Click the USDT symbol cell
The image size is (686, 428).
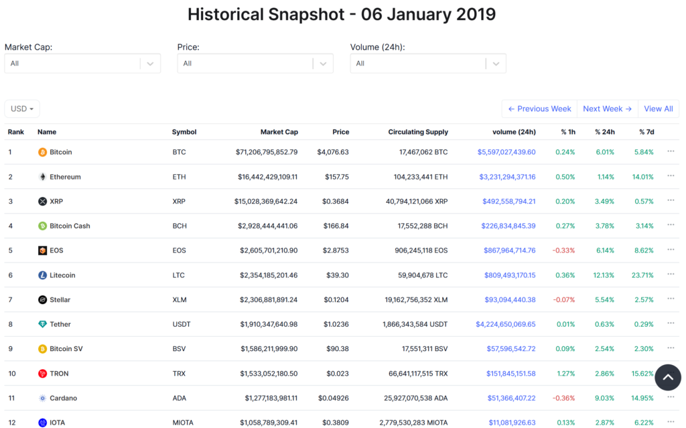182,324
